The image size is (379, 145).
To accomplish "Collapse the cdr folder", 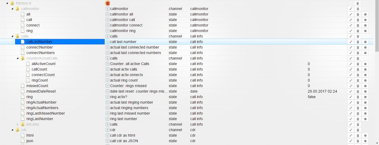I will click(x=12, y=130).
